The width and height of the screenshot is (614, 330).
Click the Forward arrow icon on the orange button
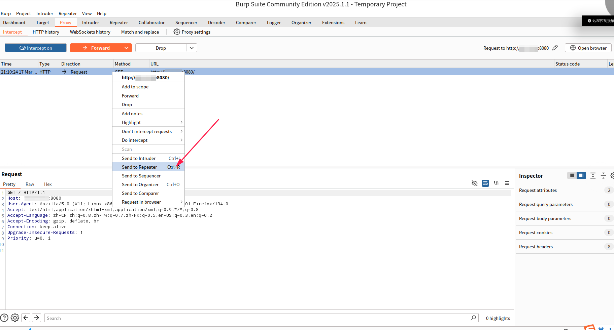[x=85, y=48]
